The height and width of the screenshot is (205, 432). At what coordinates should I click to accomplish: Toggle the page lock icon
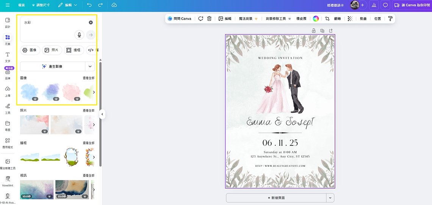point(314,31)
